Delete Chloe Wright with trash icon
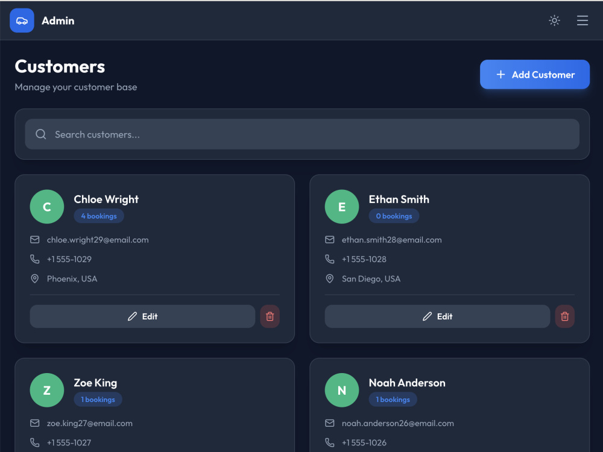Screen dimensions: 603x452 tap(270, 316)
